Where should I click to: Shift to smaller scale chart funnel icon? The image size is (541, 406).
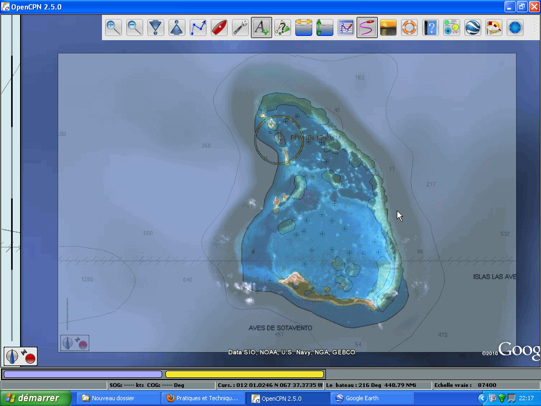click(x=156, y=27)
